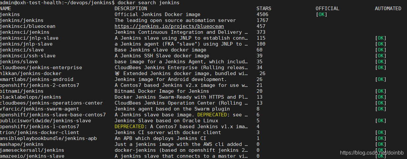Select 'Jenkins agent based on the Swarm plugin' text
Viewport: 407px width, 159px height.
tap(172, 109)
